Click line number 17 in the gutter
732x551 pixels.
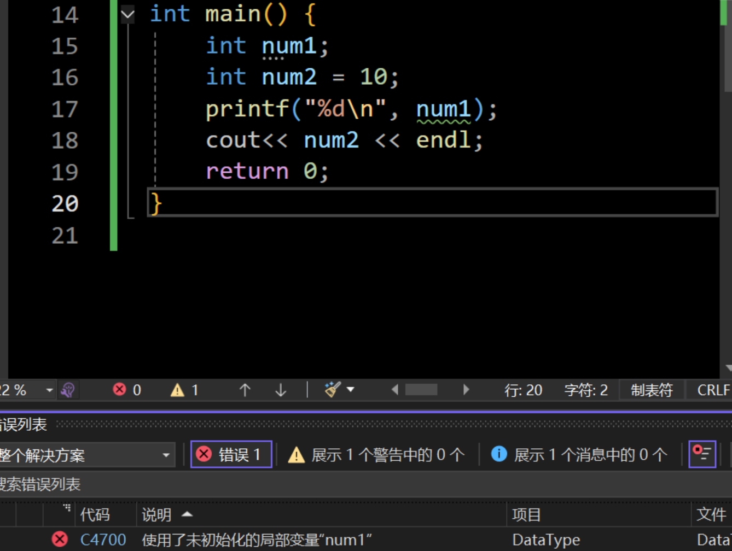(65, 109)
